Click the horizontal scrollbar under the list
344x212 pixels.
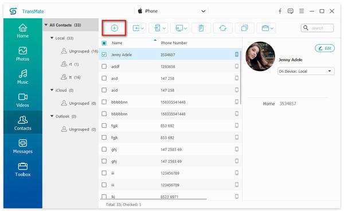point(153,199)
